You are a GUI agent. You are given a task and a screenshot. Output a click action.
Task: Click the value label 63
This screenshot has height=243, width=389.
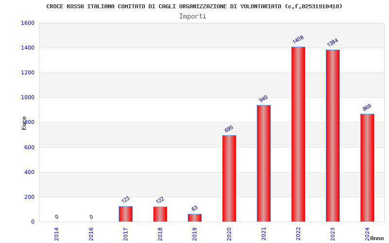(x=194, y=208)
